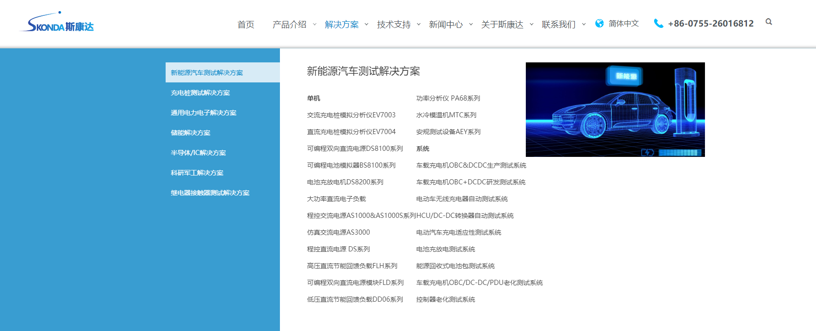Open the 首页 menu item
816x331 pixels.
coord(246,24)
